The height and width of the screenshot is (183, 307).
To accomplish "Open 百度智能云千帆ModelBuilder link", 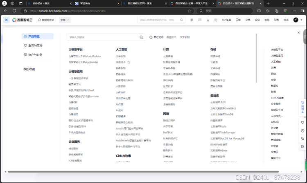I will click(85, 56).
